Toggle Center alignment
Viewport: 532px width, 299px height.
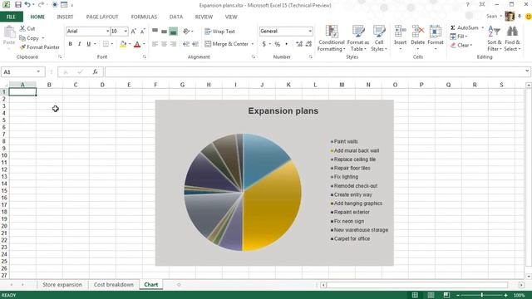click(165, 44)
